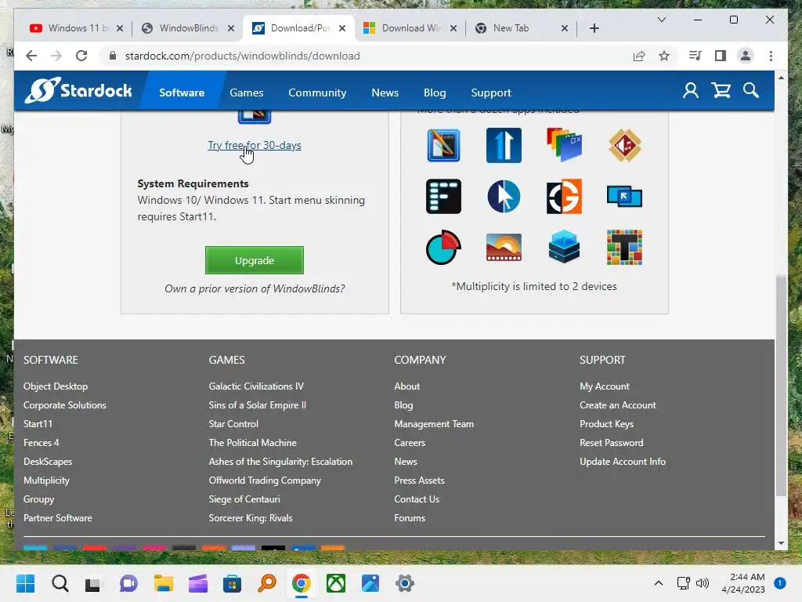Open taskbar Search magnifier

(60, 583)
